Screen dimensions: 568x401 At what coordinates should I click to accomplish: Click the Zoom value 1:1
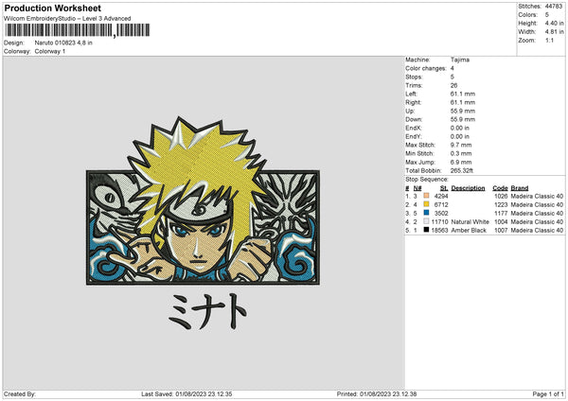click(549, 40)
